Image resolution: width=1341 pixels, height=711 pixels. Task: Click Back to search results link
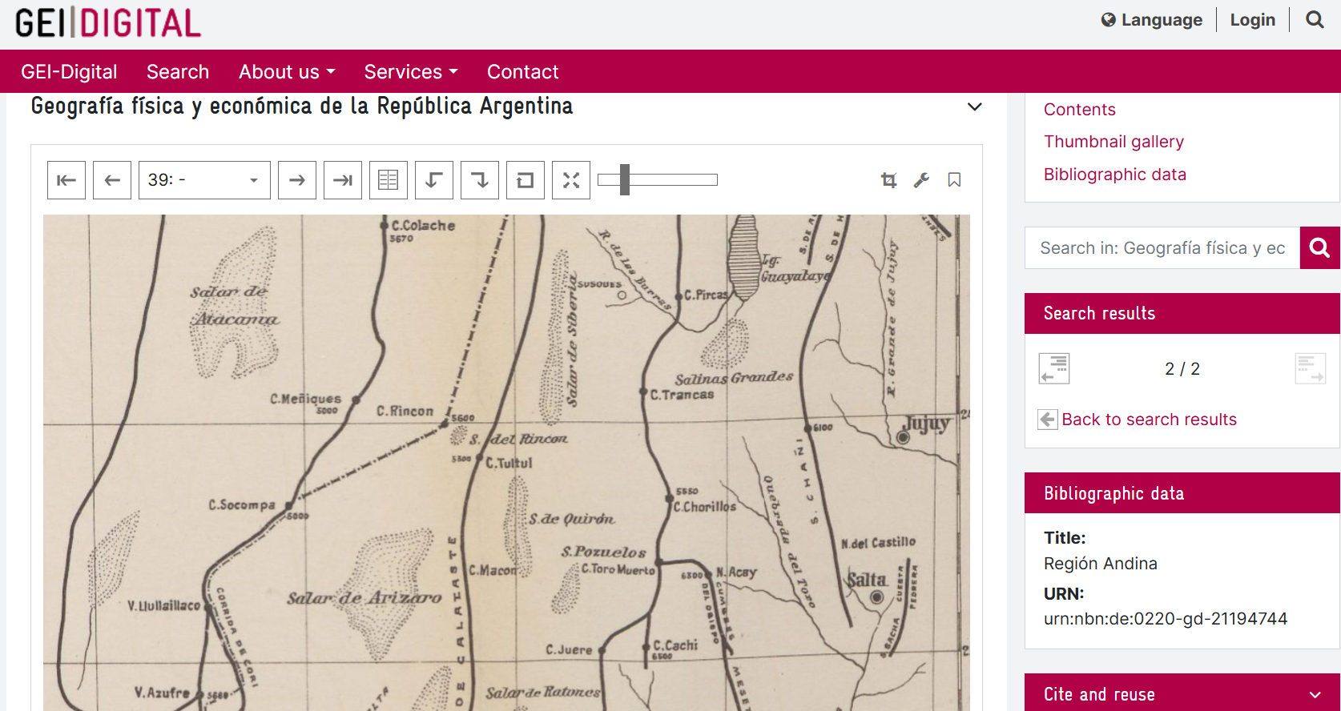coord(1149,420)
